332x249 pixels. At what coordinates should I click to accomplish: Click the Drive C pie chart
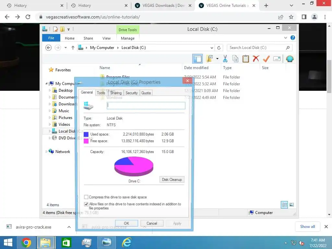(134, 166)
